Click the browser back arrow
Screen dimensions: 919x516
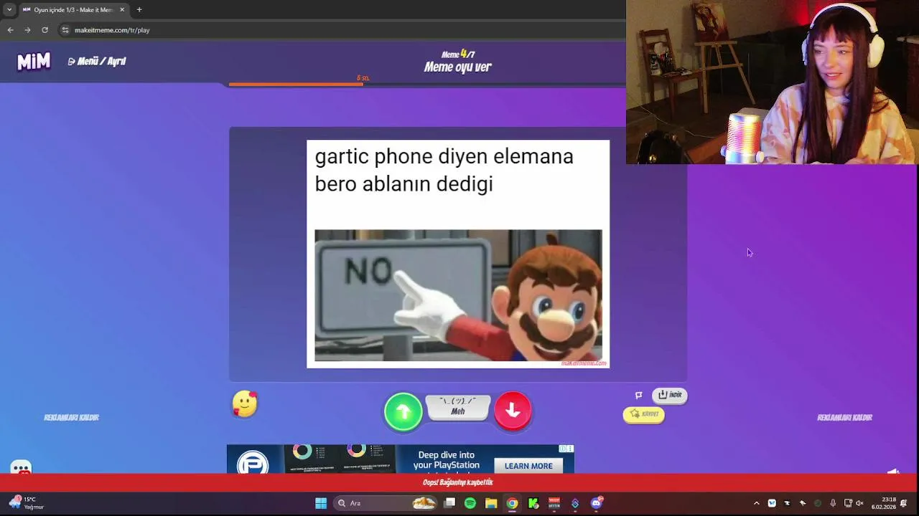tap(10, 30)
